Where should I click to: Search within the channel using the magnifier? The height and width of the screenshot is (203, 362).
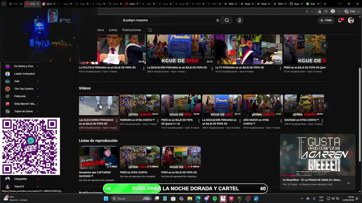150,30
